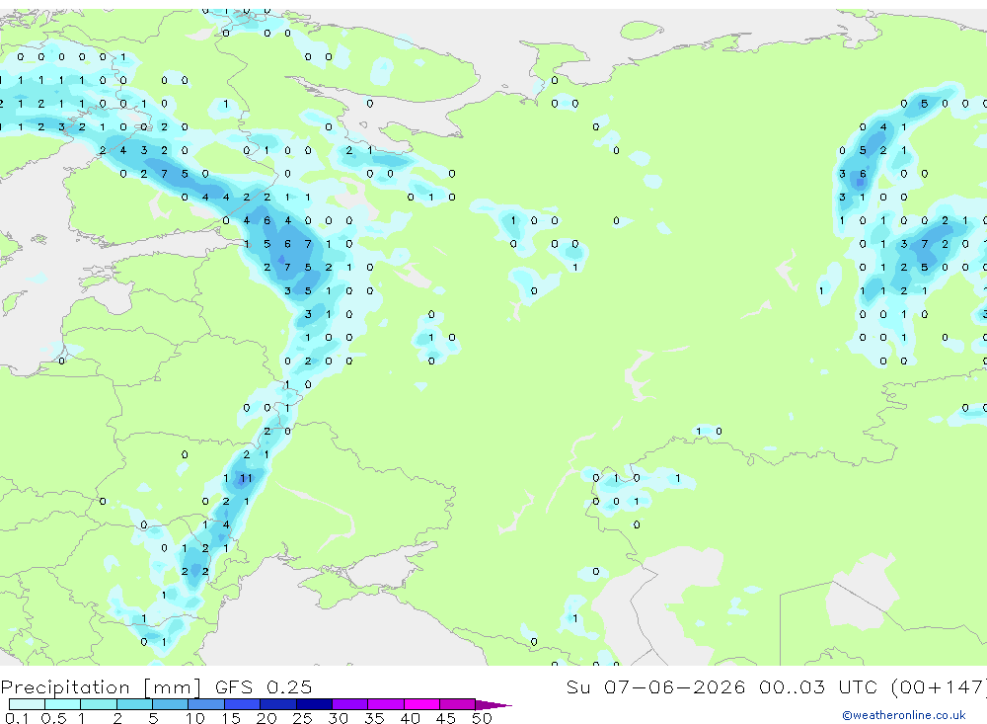Click the 'Precipitation [mm]' title text
987x724 pixels.
point(101,686)
